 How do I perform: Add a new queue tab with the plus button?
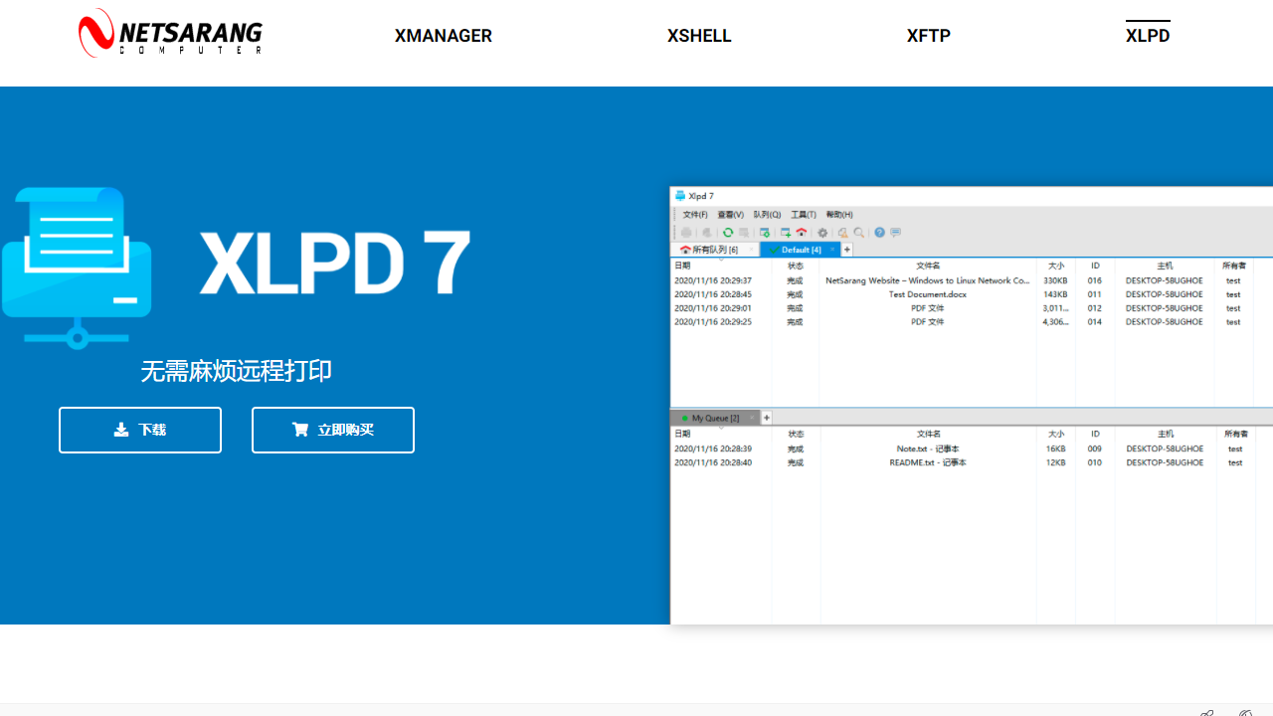click(x=847, y=250)
